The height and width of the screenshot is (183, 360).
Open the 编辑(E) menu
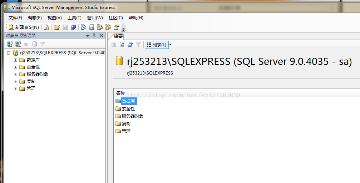coord(35,18)
